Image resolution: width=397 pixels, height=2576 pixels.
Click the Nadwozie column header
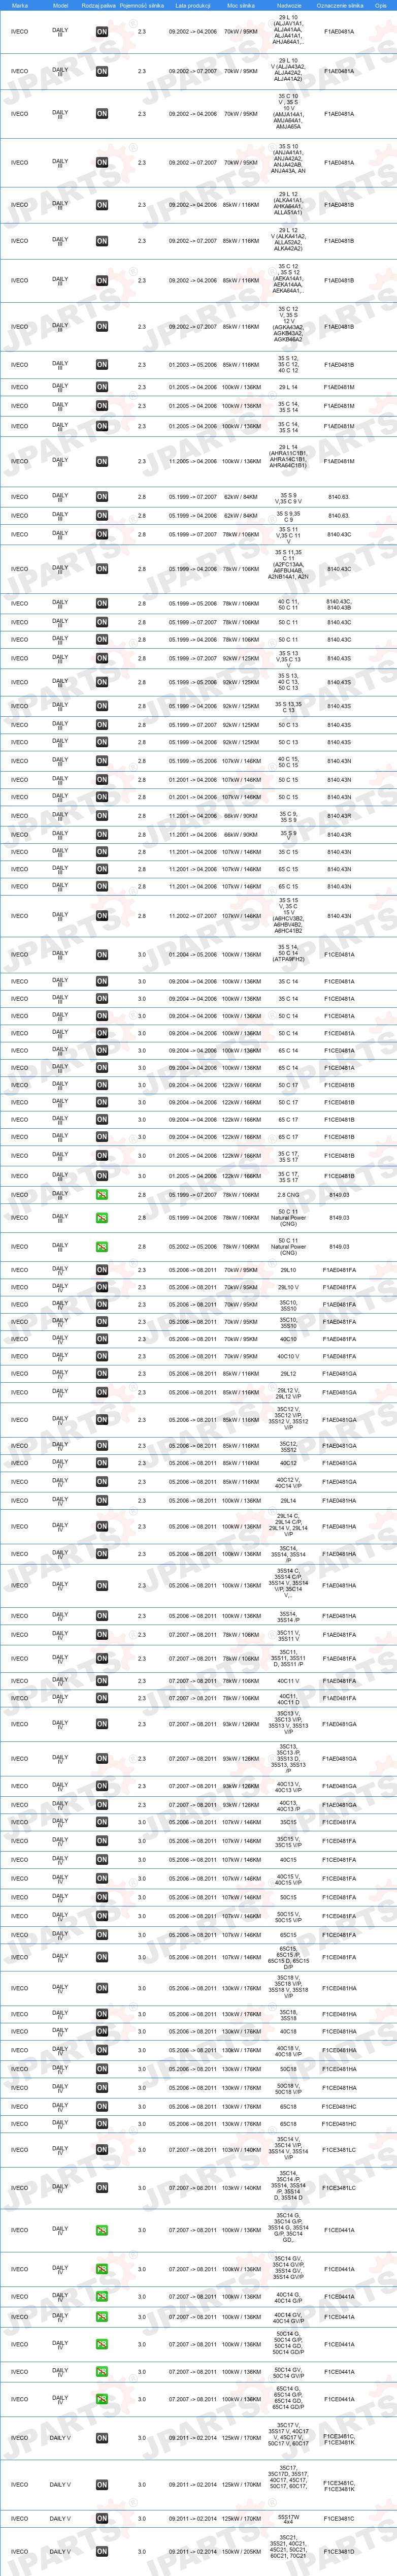pos(289,5)
